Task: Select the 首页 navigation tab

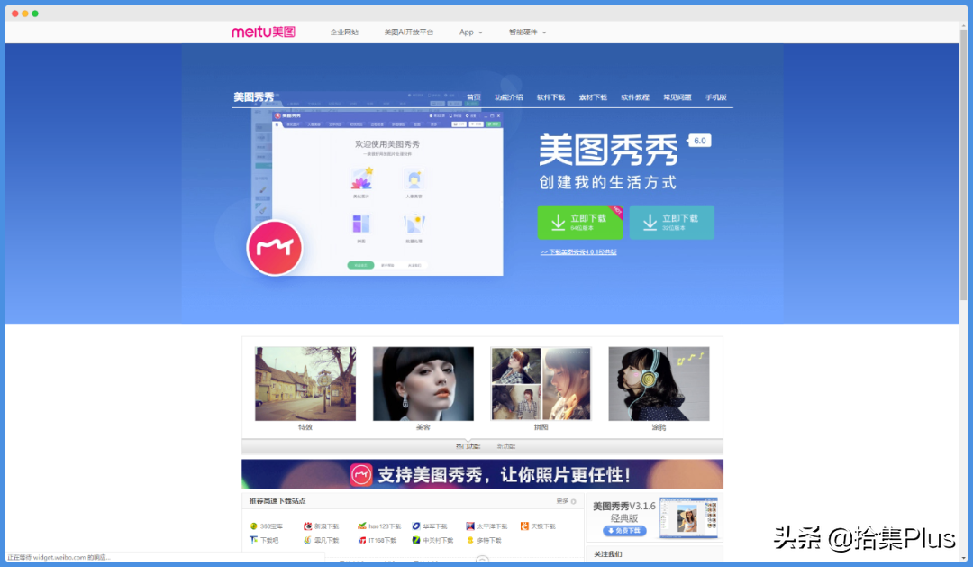Action: point(474,97)
